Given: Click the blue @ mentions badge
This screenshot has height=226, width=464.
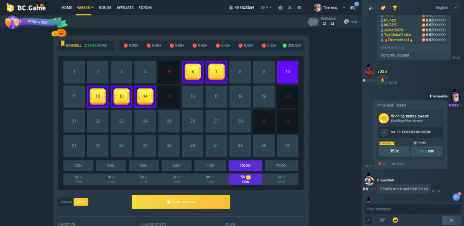Looking at the screenshot, I should pyautogui.click(x=456, y=197).
